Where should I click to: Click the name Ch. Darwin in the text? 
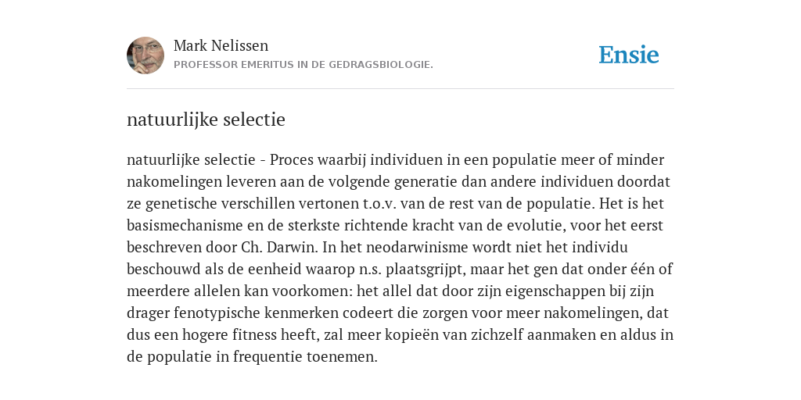point(279,248)
